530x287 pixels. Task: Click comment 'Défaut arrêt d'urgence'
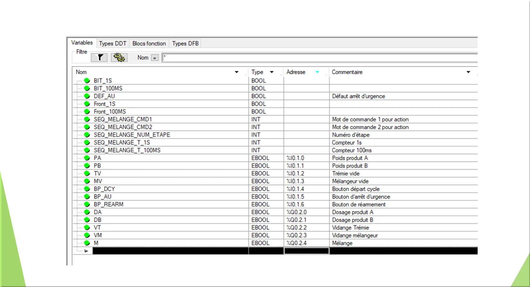point(359,96)
